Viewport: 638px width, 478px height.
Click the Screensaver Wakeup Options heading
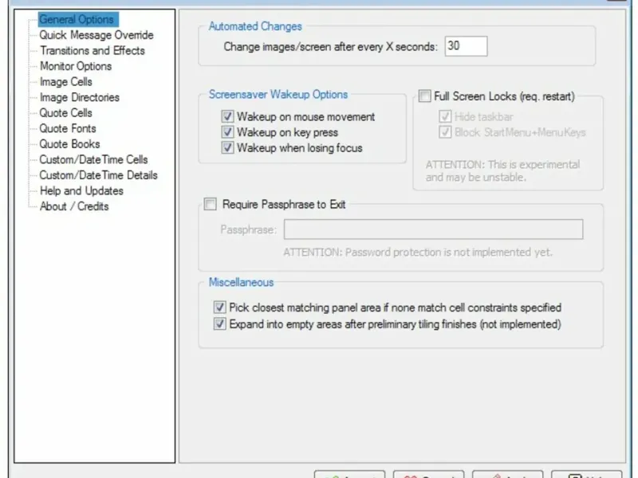pos(278,94)
